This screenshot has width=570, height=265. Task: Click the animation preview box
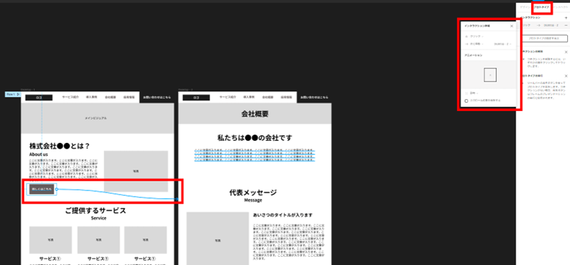490,75
